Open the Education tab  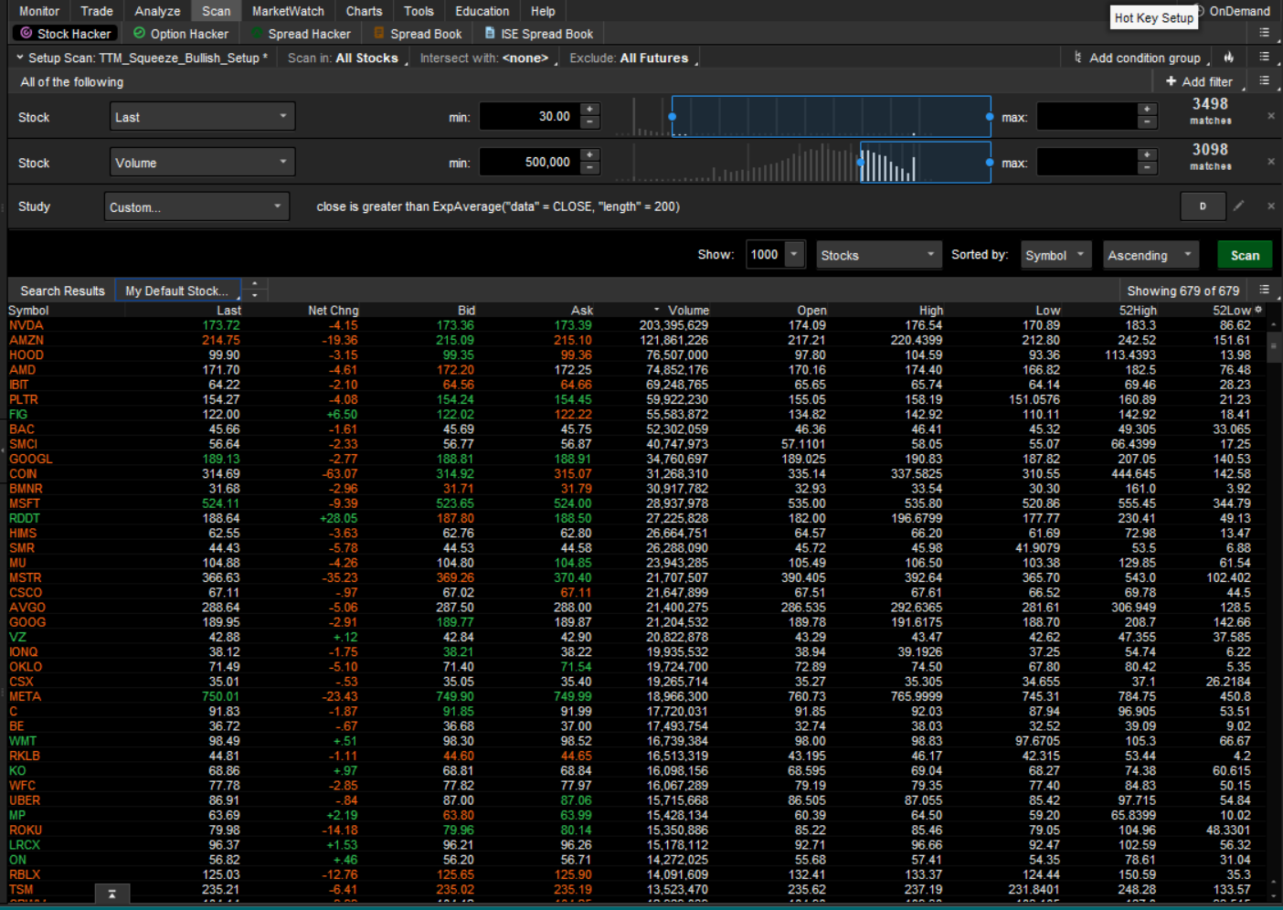point(482,11)
